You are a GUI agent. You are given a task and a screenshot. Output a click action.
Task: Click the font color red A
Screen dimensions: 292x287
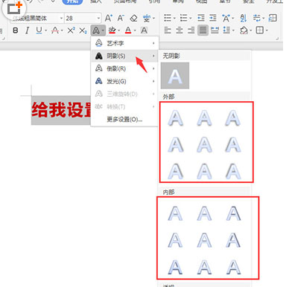click(x=128, y=30)
